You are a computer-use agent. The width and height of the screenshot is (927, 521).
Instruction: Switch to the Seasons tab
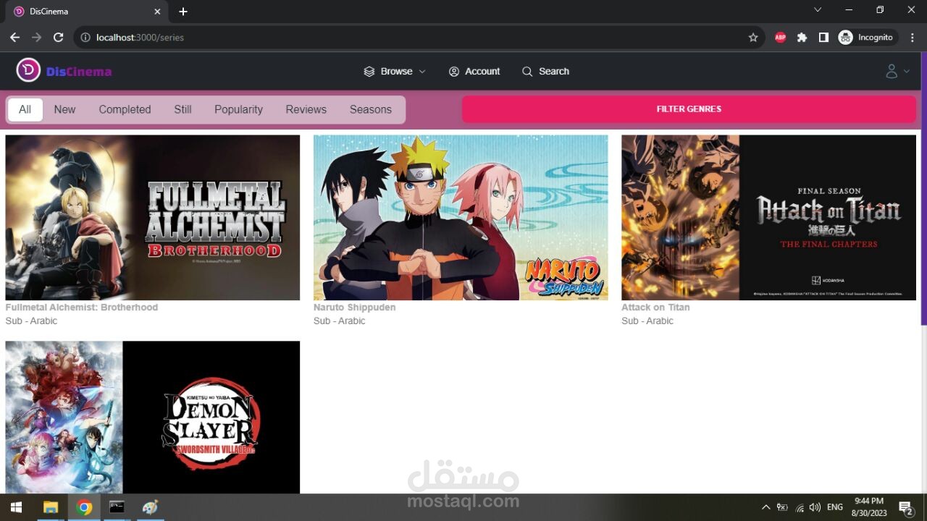[370, 109]
